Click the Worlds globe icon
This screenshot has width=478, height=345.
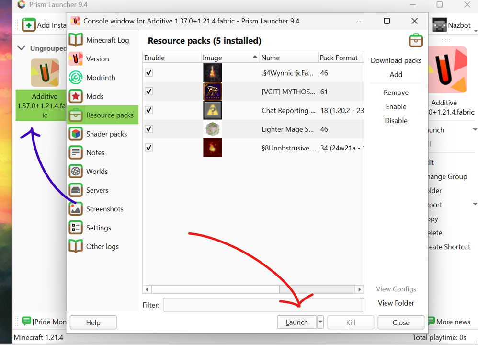(x=76, y=171)
